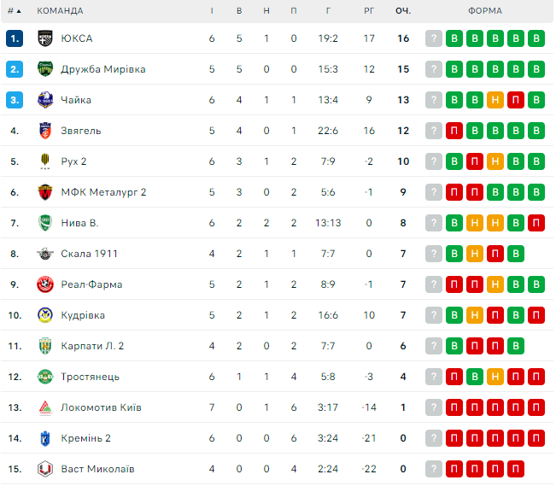Sort table by ОЧ. points column
556x486 pixels.
tap(402, 10)
